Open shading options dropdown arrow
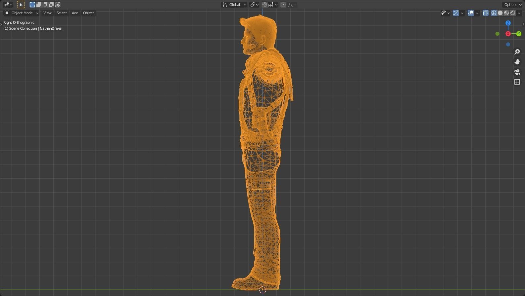Viewport: 525px width, 296px height. [519, 13]
